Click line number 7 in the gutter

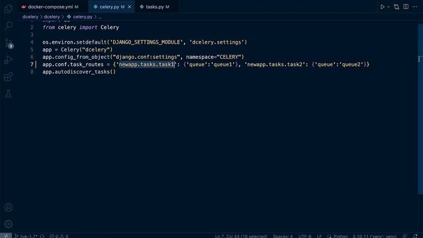(32, 64)
